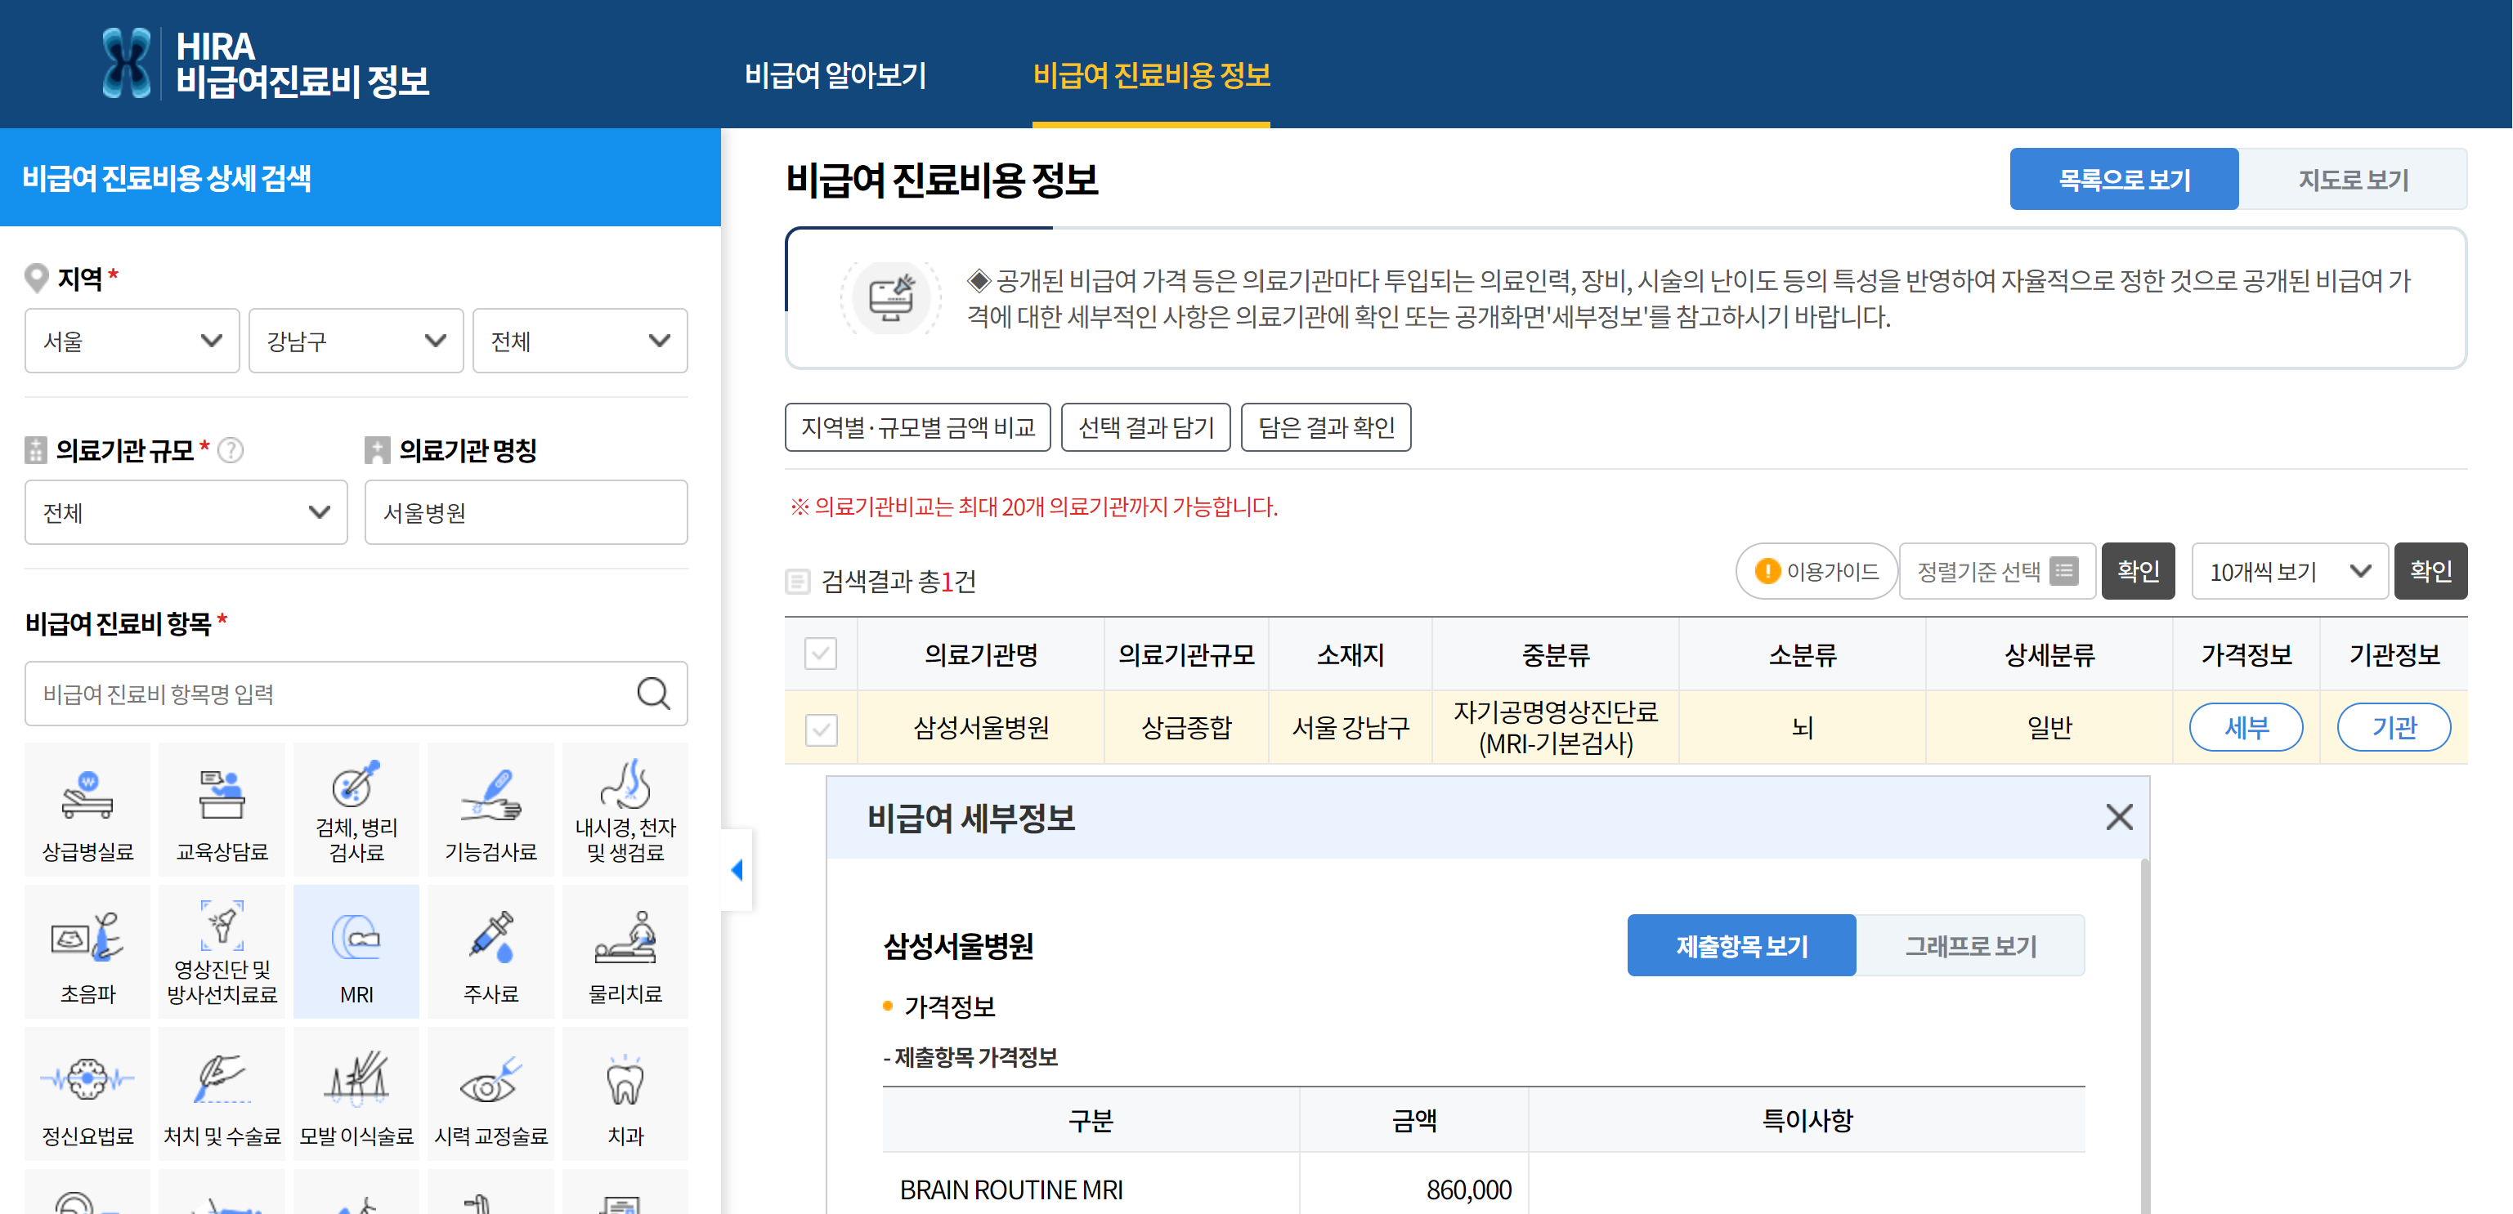Viewport: 2513px width, 1214px height.
Task: Click the help question mark beside 의료기관 규모
Action: pyautogui.click(x=231, y=450)
